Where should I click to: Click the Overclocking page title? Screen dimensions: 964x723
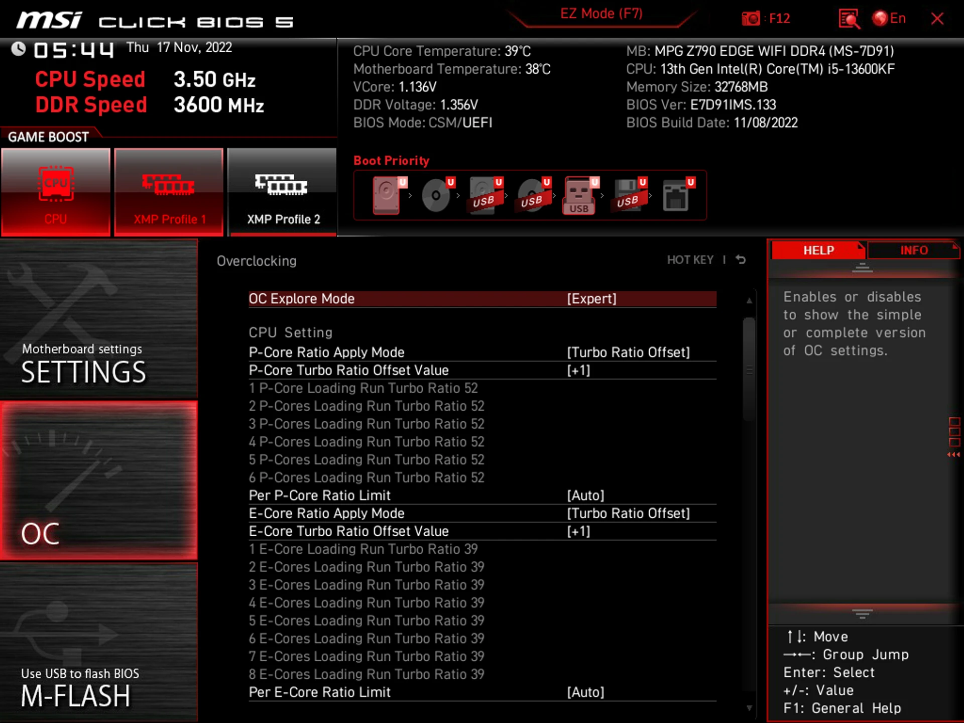click(257, 261)
